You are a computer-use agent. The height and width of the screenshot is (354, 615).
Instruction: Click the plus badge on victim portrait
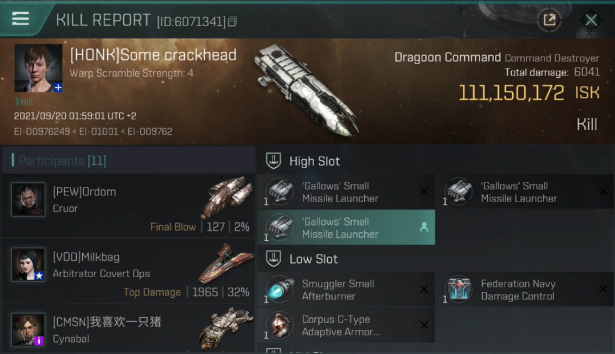click(58, 88)
